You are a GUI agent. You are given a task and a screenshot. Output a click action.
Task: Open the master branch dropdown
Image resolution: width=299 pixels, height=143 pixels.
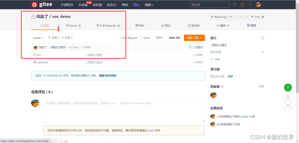(38, 38)
